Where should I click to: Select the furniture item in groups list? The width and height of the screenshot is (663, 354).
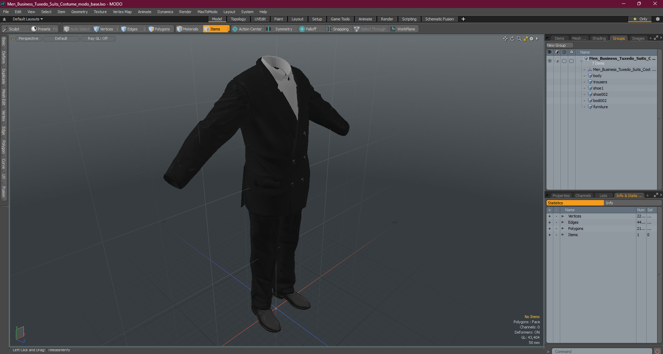(600, 107)
